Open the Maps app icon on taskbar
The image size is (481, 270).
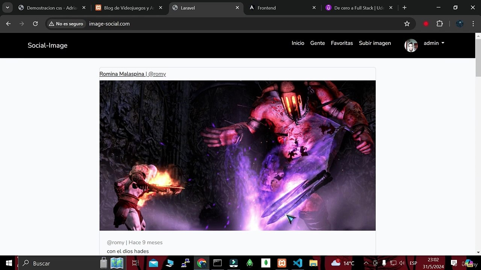coord(117,263)
